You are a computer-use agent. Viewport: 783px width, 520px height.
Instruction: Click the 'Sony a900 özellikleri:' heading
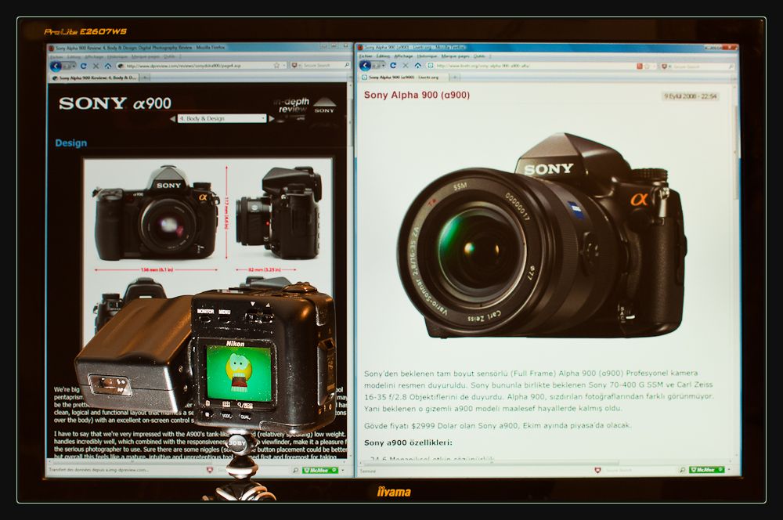pyautogui.click(x=409, y=442)
